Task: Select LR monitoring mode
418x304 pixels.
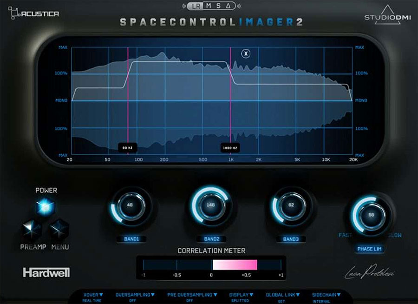Action: pos(196,6)
